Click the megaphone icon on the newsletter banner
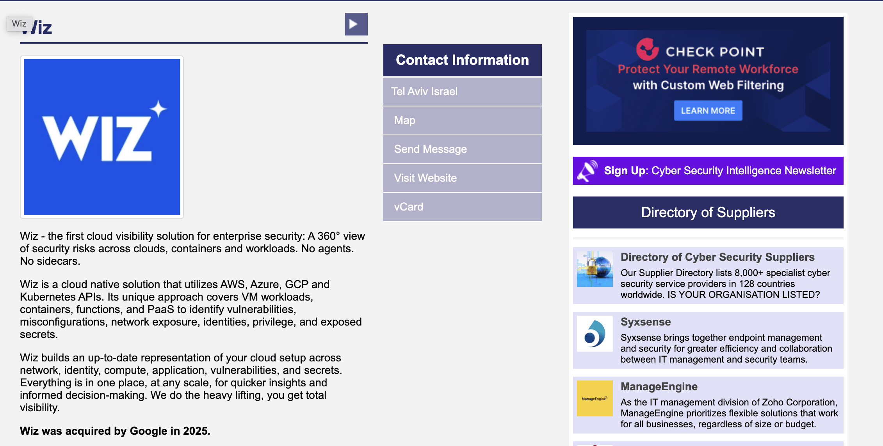The image size is (883, 446). point(587,170)
